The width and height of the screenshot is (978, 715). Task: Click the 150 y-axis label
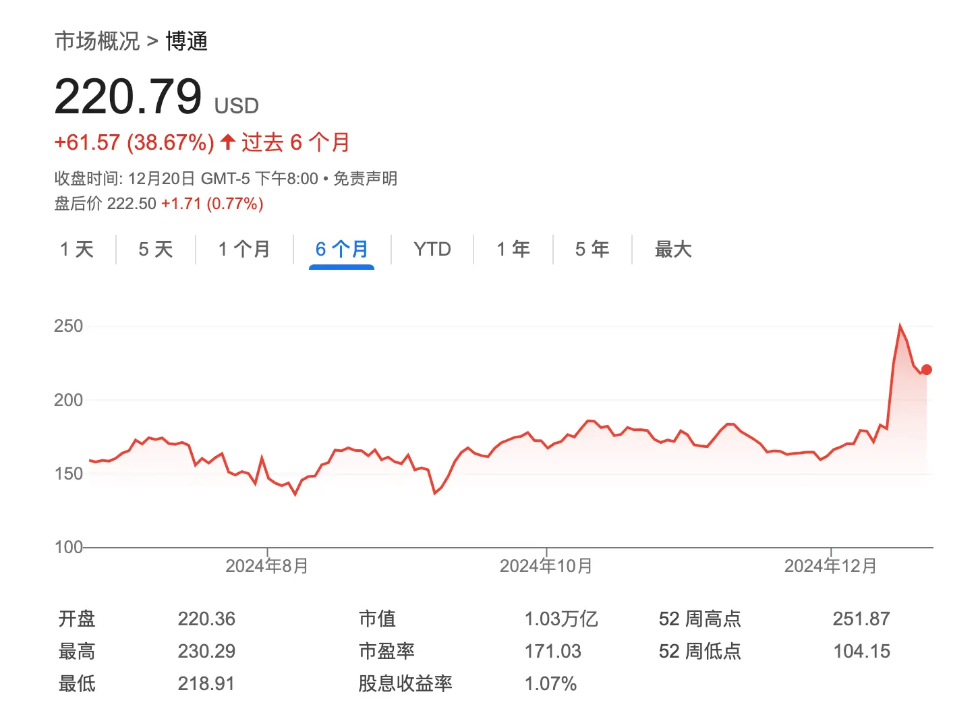[68, 474]
